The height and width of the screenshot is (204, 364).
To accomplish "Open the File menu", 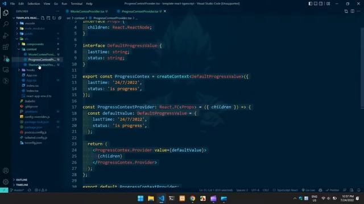I will (13, 4).
